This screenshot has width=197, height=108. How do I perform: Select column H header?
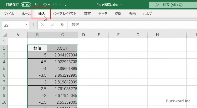(x=157, y=35)
